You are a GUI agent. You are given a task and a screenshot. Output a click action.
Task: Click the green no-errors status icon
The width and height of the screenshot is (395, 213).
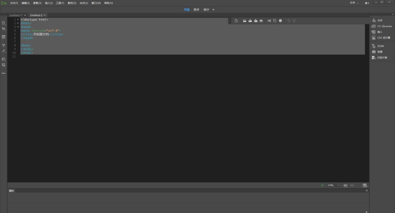pos(322,185)
